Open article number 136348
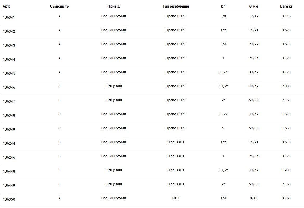This screenshot has width=304, height=208. click(x=9, y=116)
